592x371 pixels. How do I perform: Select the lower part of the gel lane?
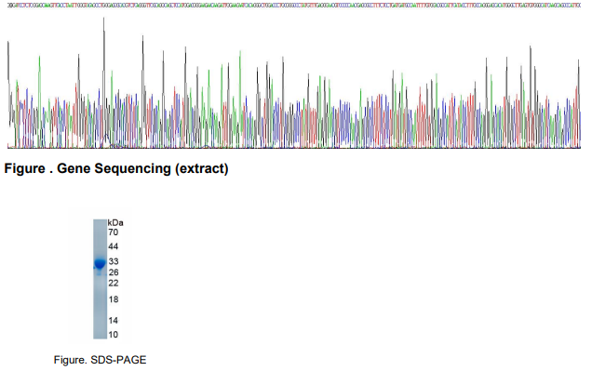coord(100,309)
